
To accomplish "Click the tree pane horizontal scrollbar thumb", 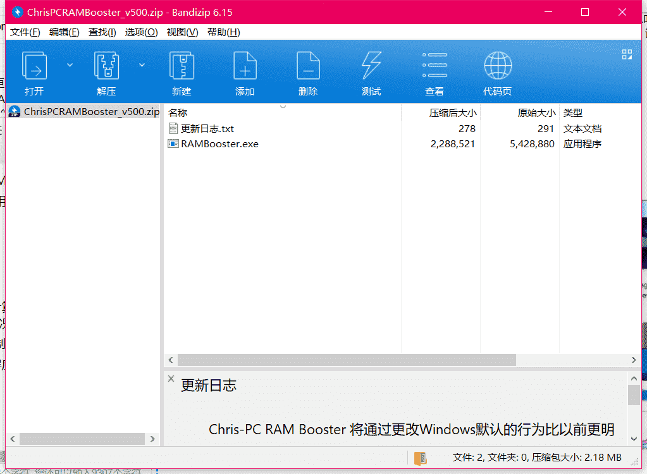I will (82, 439).
